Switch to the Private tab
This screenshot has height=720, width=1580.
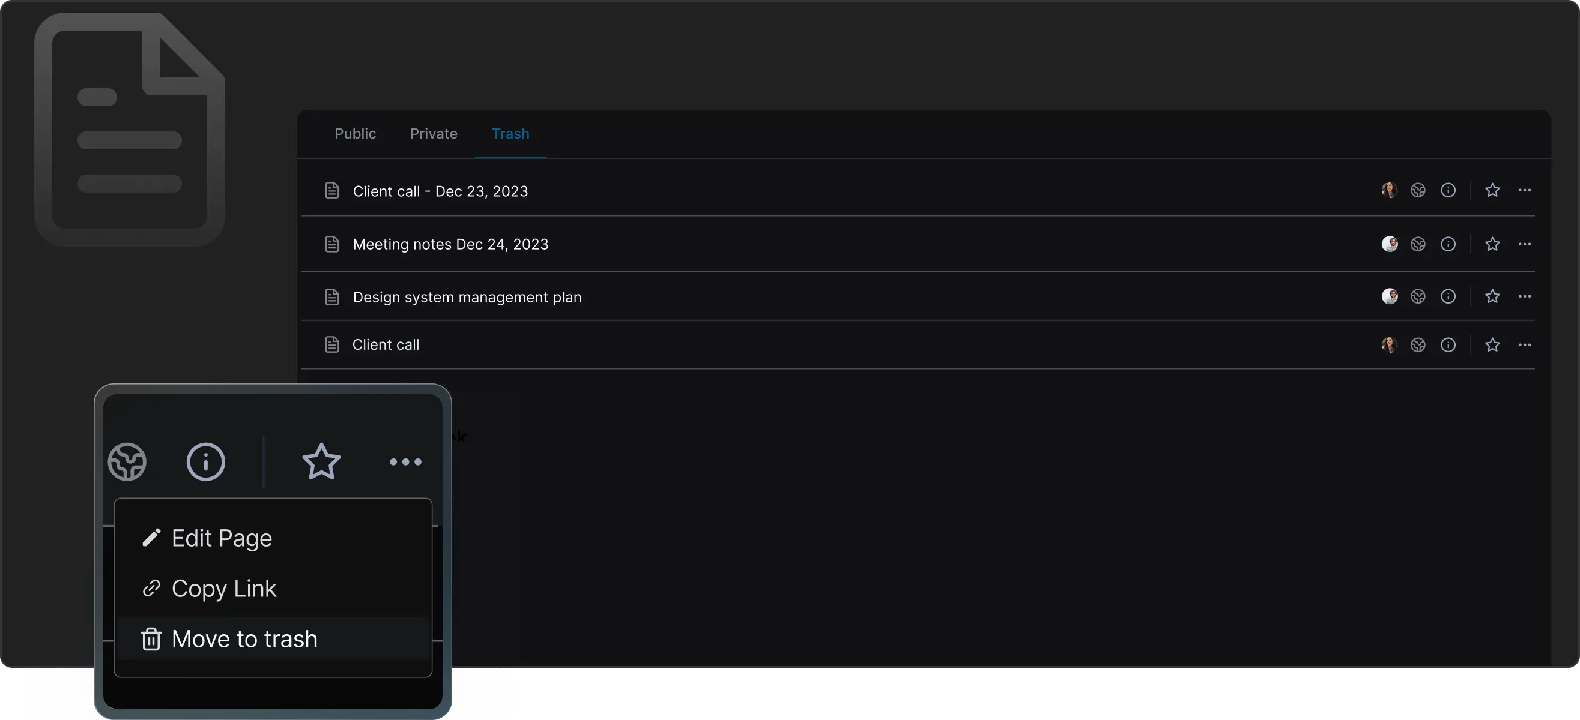434,134
